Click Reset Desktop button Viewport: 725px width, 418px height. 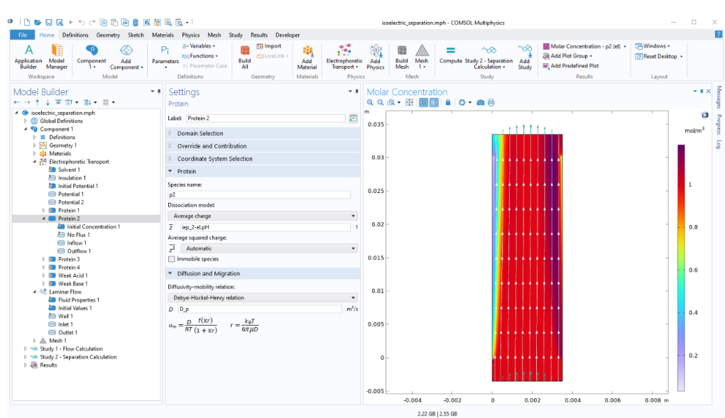point(660,56)
